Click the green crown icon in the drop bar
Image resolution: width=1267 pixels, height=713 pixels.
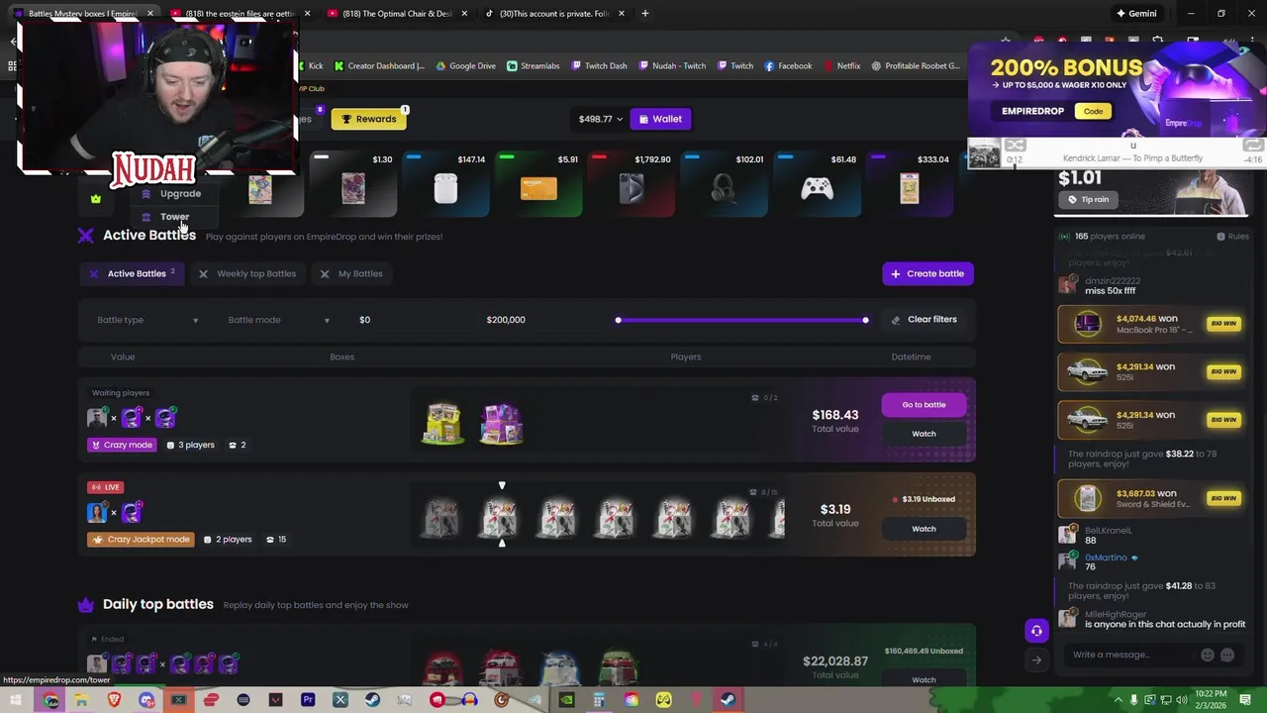tap(96, 199)
